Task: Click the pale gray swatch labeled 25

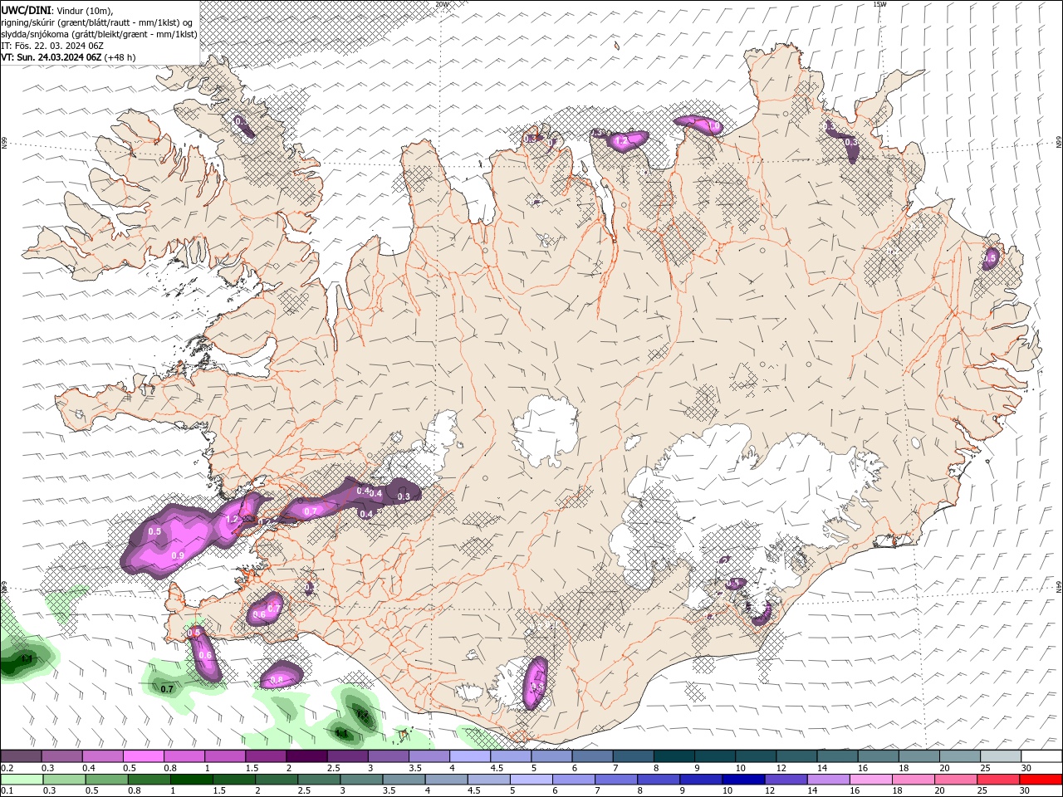Action: point(1001,756)
